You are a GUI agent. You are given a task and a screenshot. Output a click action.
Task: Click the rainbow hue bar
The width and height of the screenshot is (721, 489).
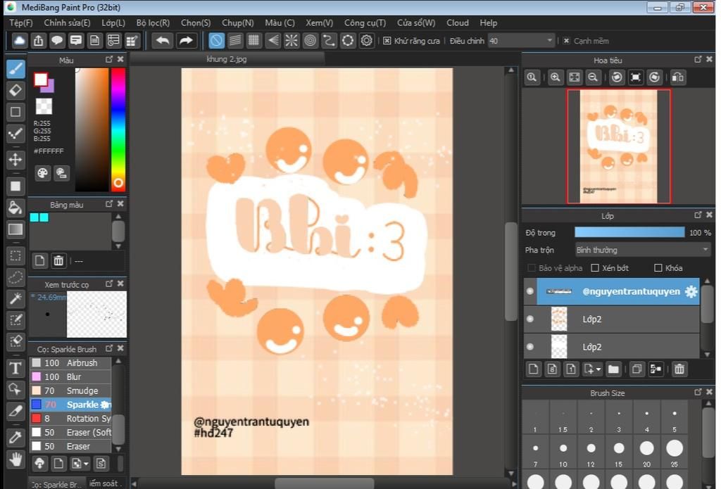(118, 129)
